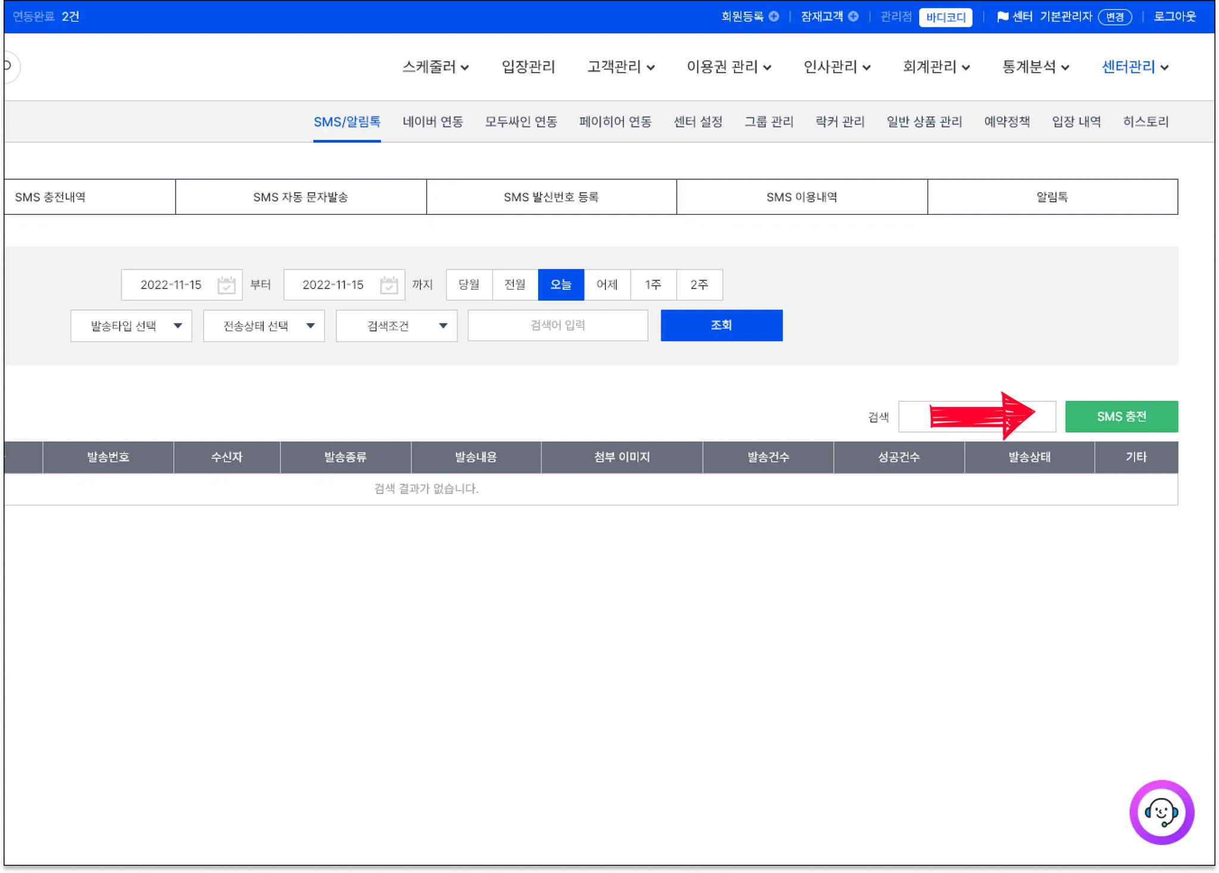Select the 오늘 date range option
The width and height of the screenshot is (1219, 873).
pyautogui.click(x=561, y=284)
